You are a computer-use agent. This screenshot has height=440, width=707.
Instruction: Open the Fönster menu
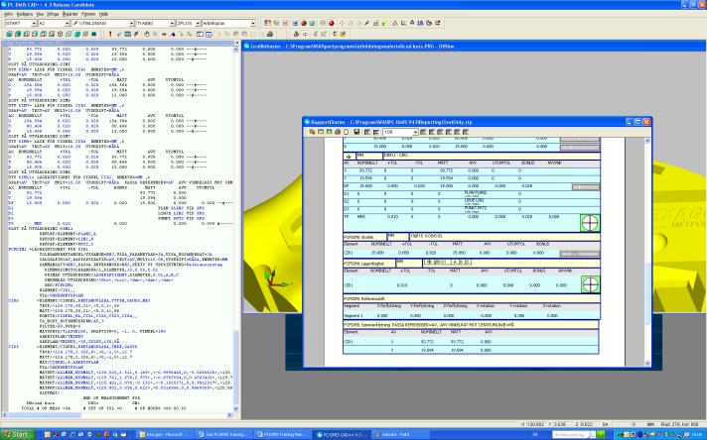[x=88, y=15]
